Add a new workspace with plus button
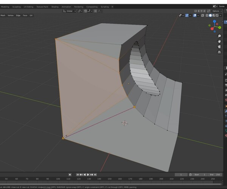227x189 pixels. point(112,7)
